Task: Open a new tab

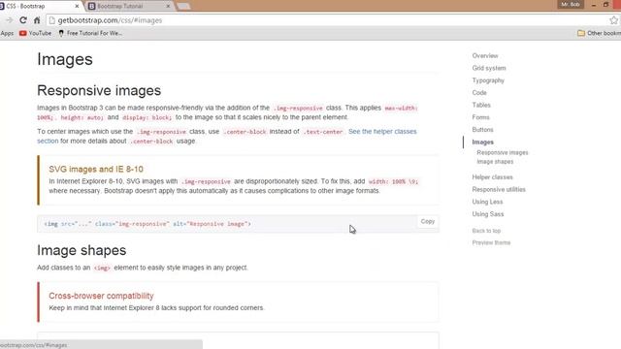Action: (x=183, y=7)
